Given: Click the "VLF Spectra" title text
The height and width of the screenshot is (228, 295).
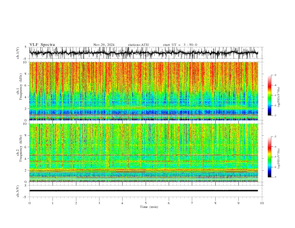Looking at the screenshot, I should click(x=42, y=45).
